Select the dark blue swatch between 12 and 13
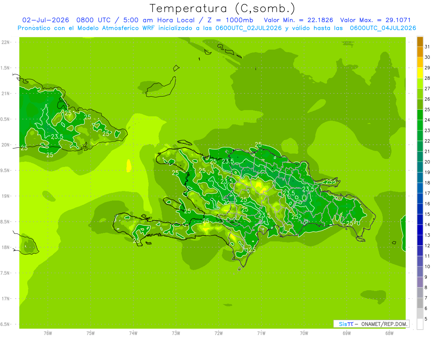437x338 pixels. (x=420, y=240)
